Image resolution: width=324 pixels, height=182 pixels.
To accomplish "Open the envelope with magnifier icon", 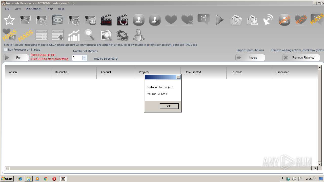I will point(236,20).
